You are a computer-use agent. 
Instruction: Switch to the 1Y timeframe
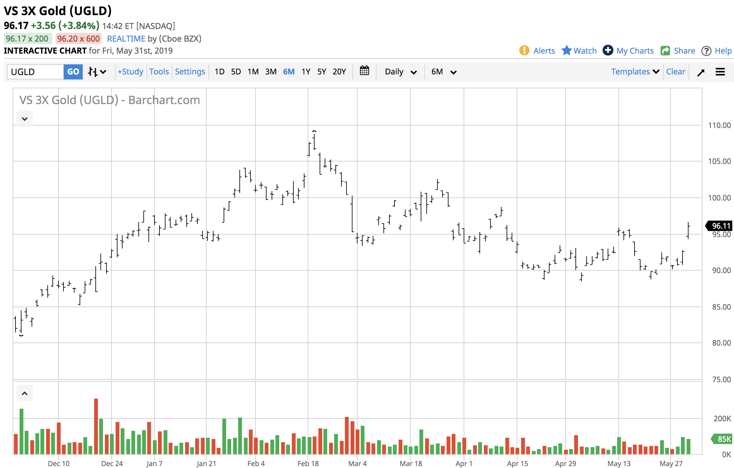pos(305,72)
